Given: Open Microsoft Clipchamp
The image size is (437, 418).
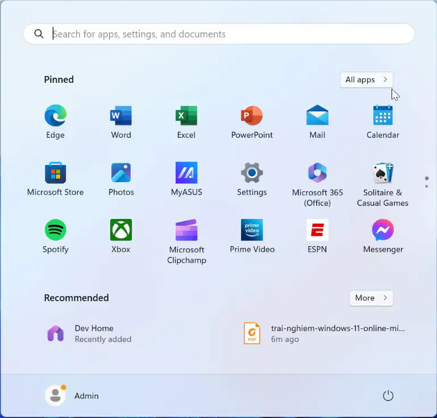Looking at the screenshot, I should [x=186, y=242].
